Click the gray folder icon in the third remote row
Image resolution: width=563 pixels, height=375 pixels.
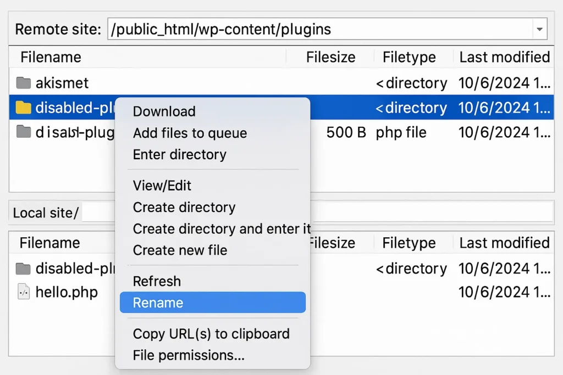point(23,132)
